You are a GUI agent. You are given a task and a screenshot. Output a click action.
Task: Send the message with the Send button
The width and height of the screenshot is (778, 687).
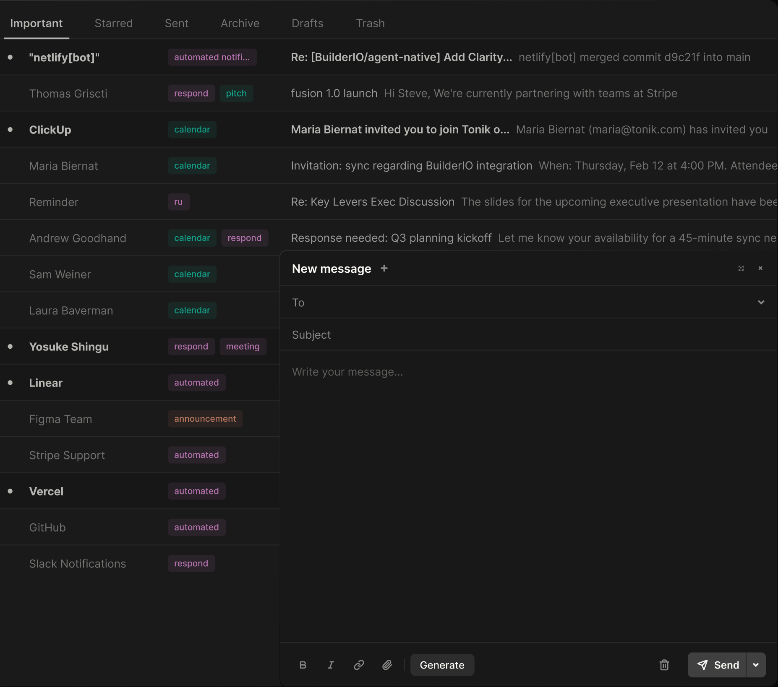pos(717,665)
